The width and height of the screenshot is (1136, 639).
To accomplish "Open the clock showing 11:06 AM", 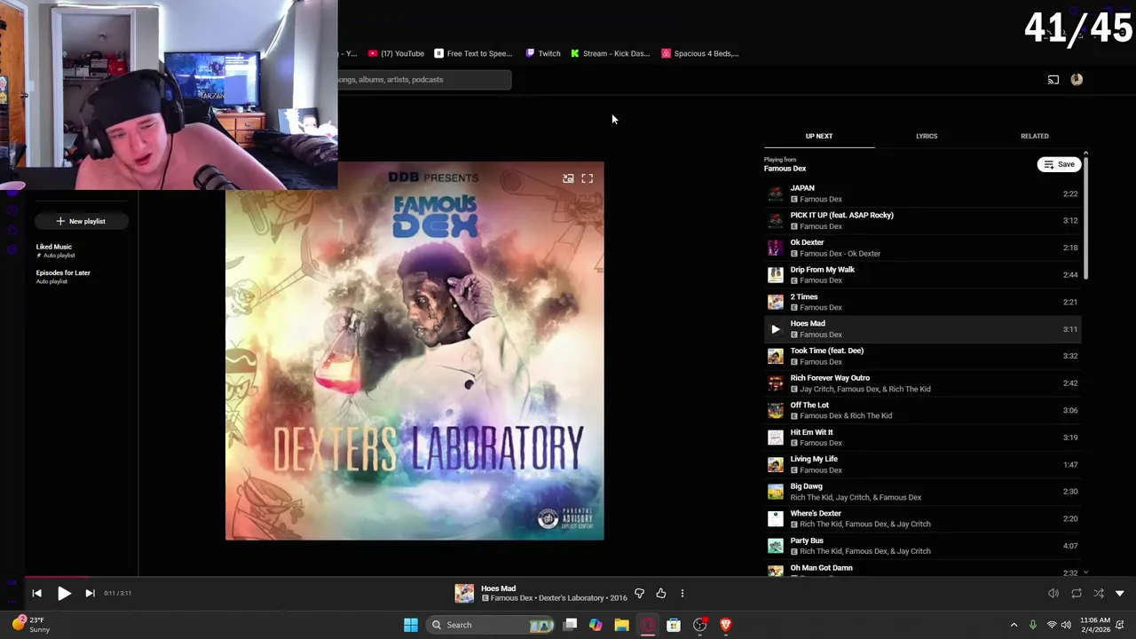I will 1095,625.
